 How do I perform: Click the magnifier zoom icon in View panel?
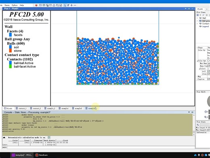[205, 117]
